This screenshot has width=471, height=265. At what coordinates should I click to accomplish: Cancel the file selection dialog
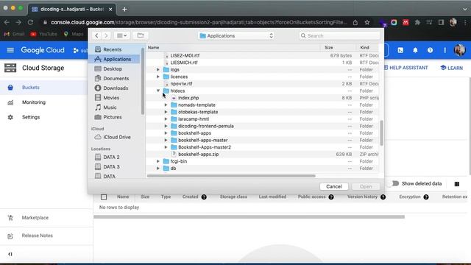tap(333, 186)
